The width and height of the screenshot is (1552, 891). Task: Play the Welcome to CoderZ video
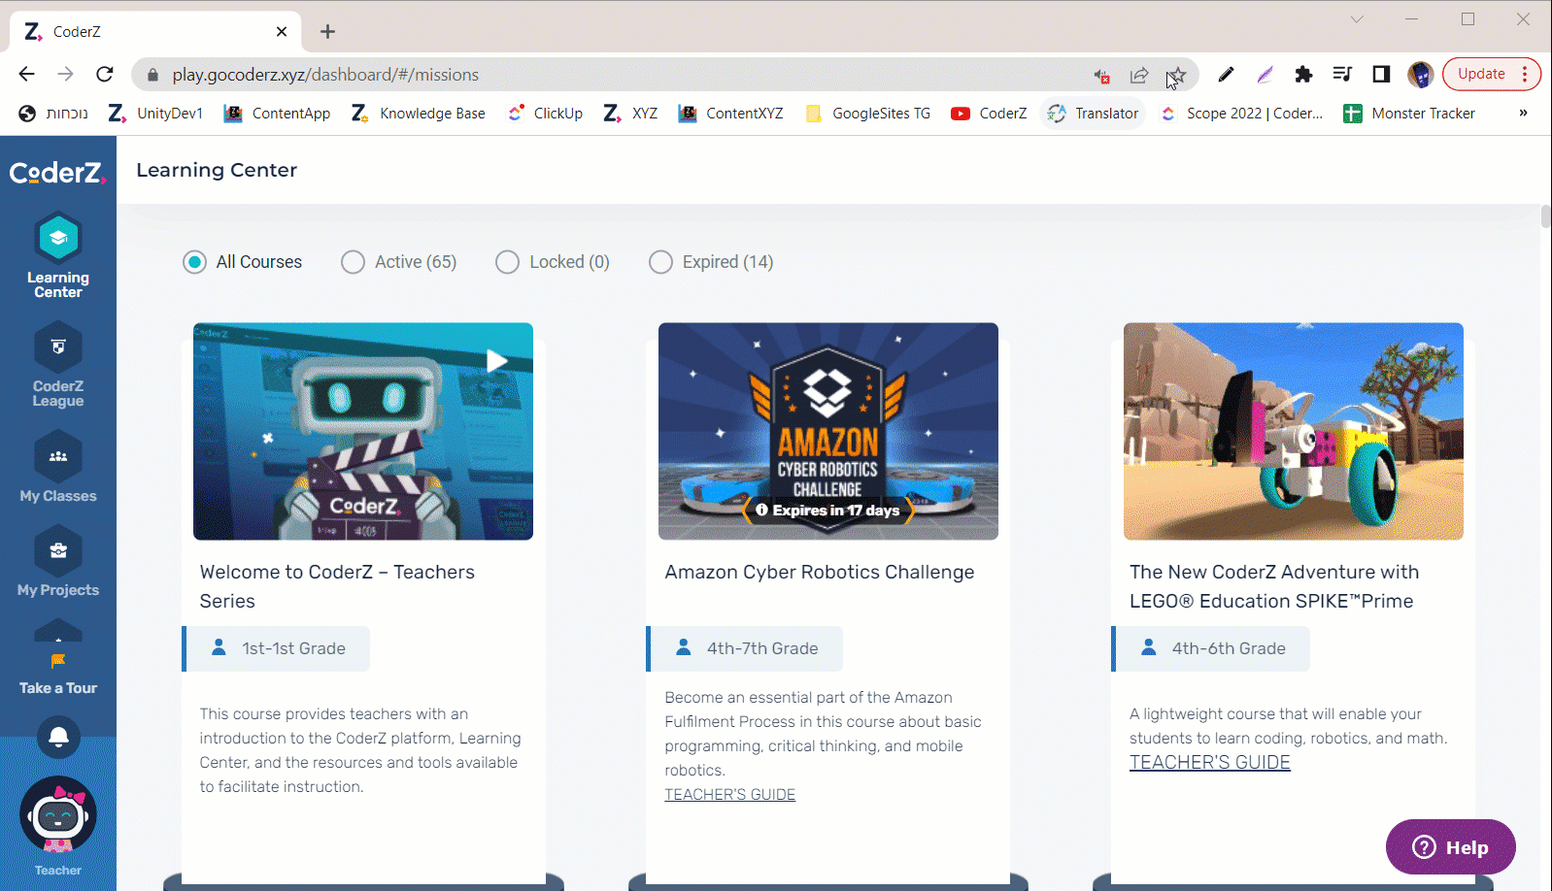[496, 361]
